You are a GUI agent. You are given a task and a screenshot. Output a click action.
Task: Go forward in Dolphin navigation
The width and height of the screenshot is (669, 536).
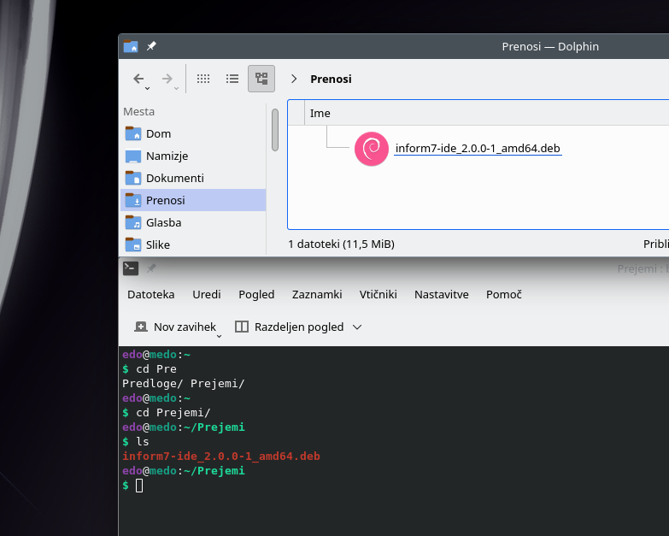167,79
